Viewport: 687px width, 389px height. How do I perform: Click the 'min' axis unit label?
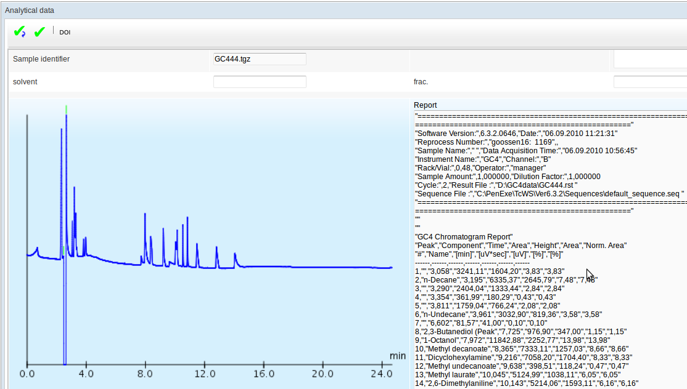tap(397, 356)
